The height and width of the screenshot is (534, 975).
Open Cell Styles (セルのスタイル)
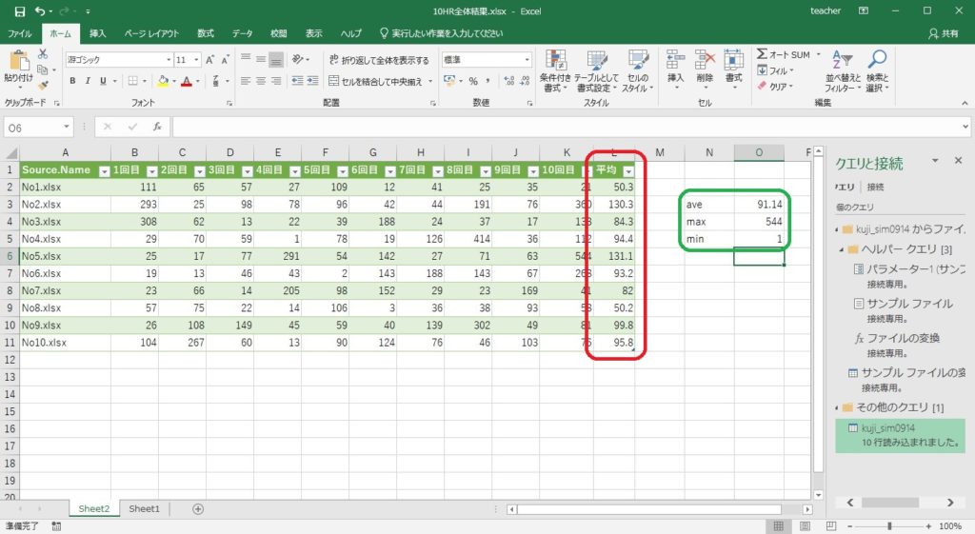pyautogui.click(x=637, y=70)
